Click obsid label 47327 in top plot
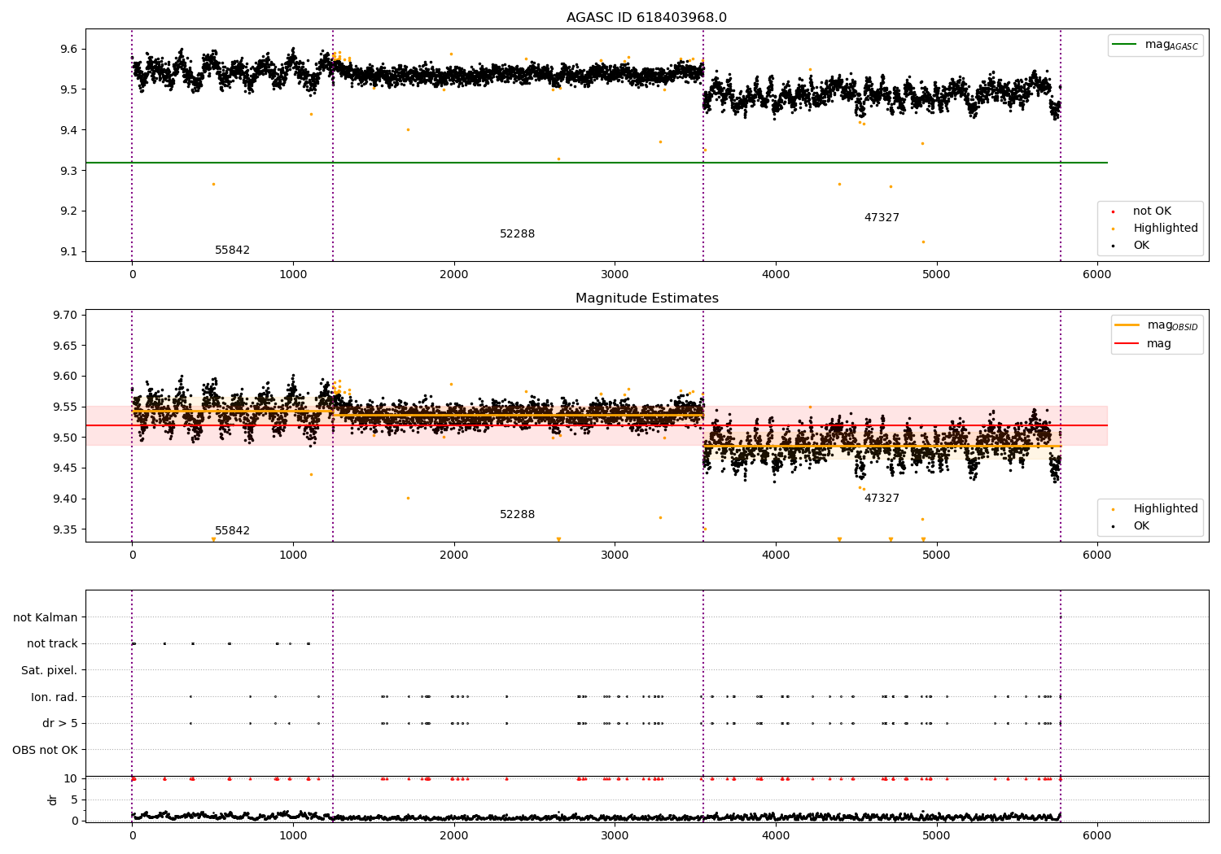The height and width of the screenshot is (854, 1221). point(882,218)
